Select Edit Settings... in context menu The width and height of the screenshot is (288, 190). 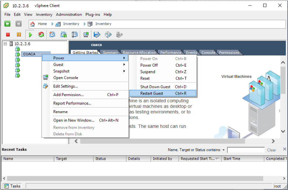point(85,86)
